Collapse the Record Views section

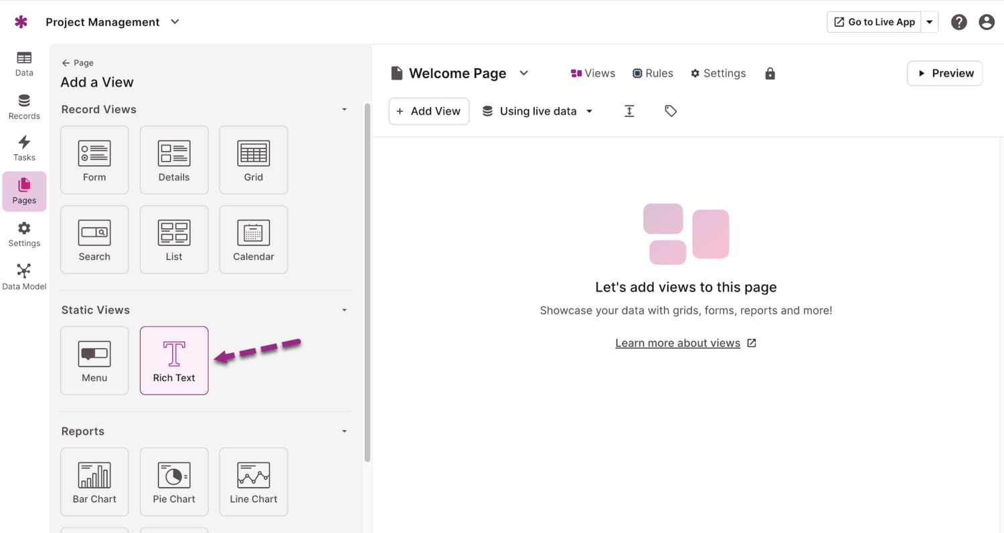click(344, 110)
